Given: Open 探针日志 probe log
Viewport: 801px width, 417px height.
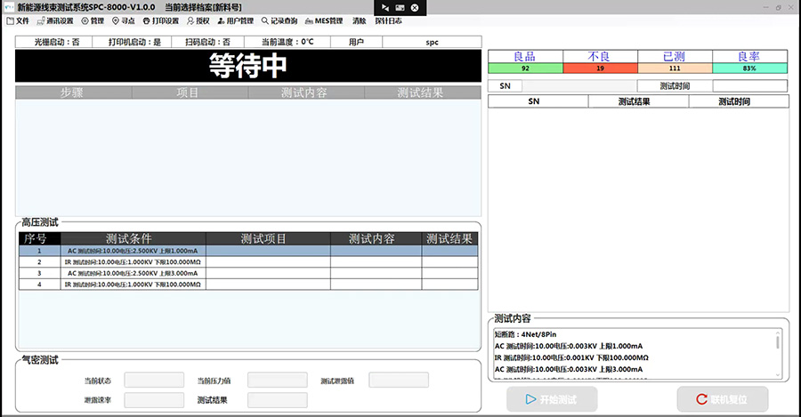Looking at the screenshot, I should (x=388, y=20).
